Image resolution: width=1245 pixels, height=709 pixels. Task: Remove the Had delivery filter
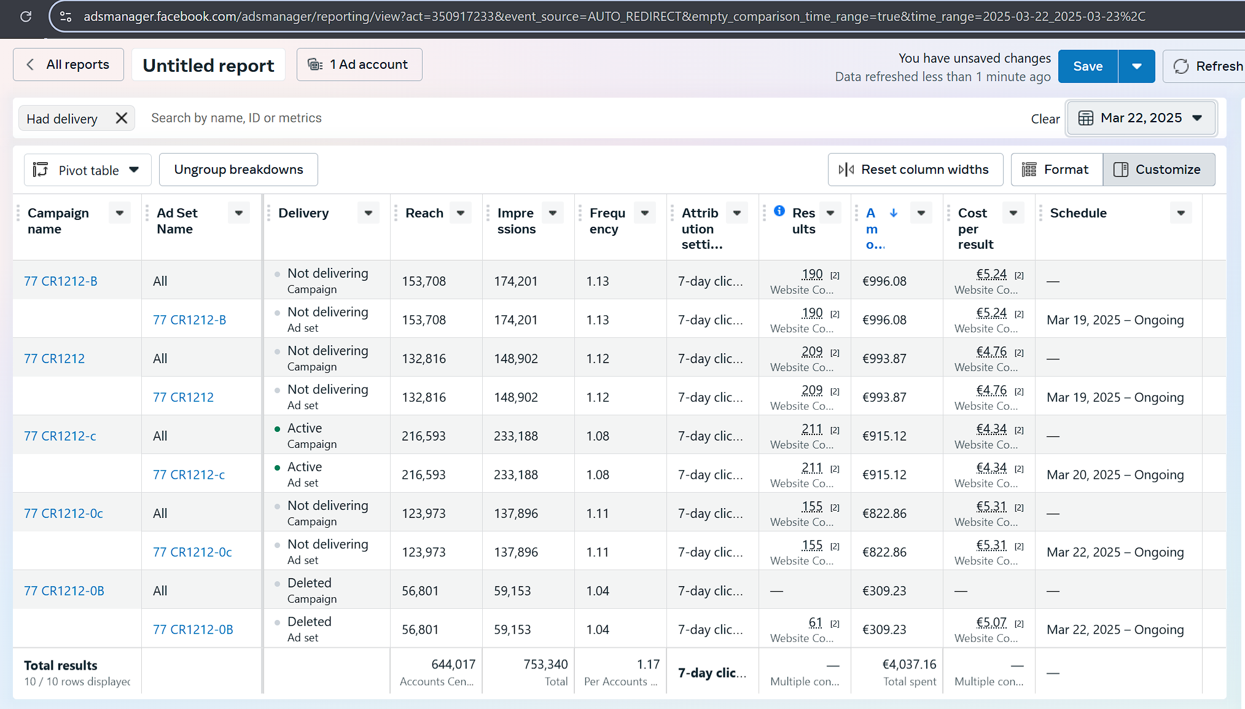point(122,118)
